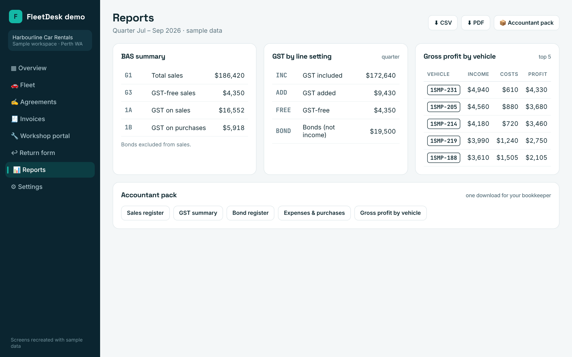Click the 1B GST on purchases value $5,918

[234, 128]
